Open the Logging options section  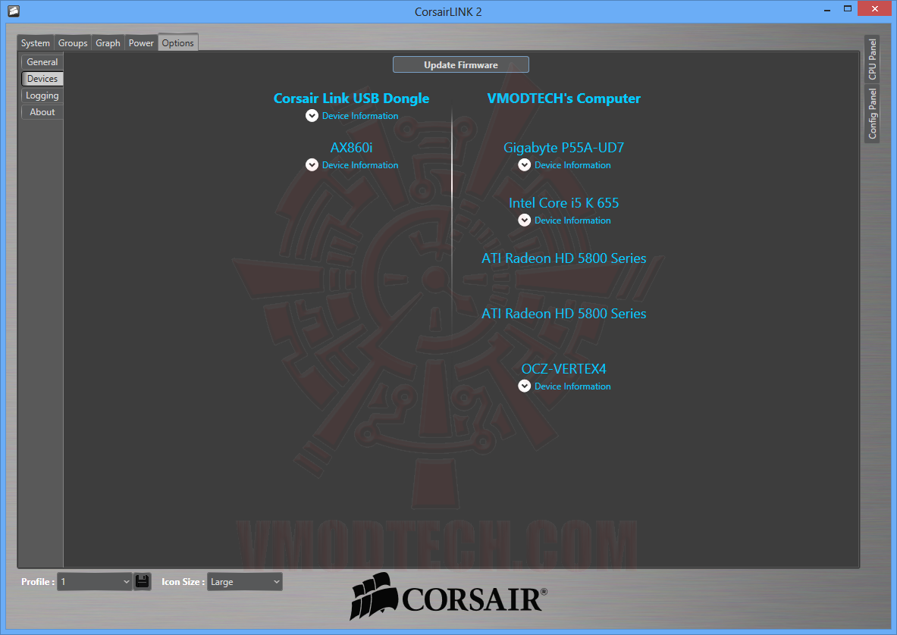coord(42,95)
